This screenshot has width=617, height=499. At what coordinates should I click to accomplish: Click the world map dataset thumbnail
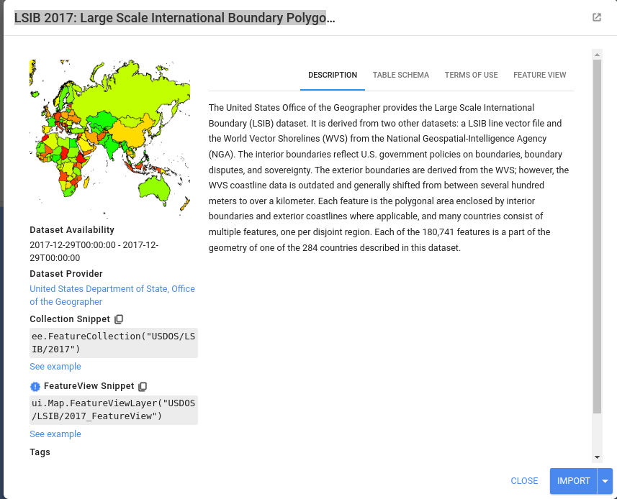click(x=110, y=139)
